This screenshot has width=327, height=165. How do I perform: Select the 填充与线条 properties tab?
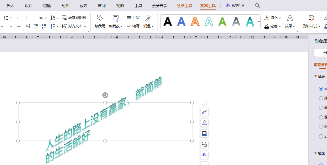320,65
